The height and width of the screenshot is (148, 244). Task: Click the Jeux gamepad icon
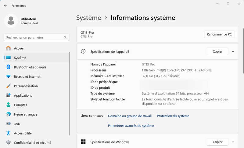click(8, 124)
